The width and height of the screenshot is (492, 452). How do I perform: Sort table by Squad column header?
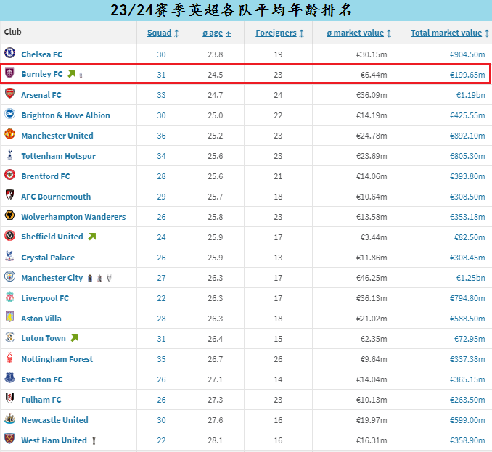click(x=163, y=33)
